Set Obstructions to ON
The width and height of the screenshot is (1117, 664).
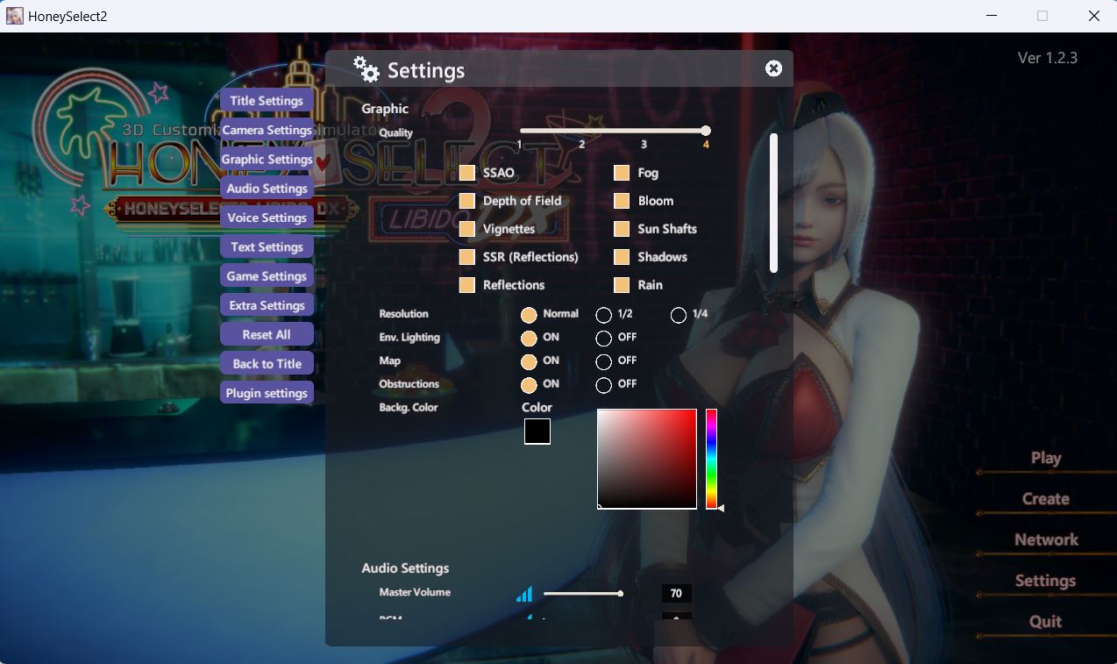click(x=529, y=385)
